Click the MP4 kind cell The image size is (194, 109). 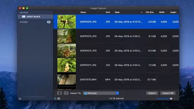click(108, 80)
